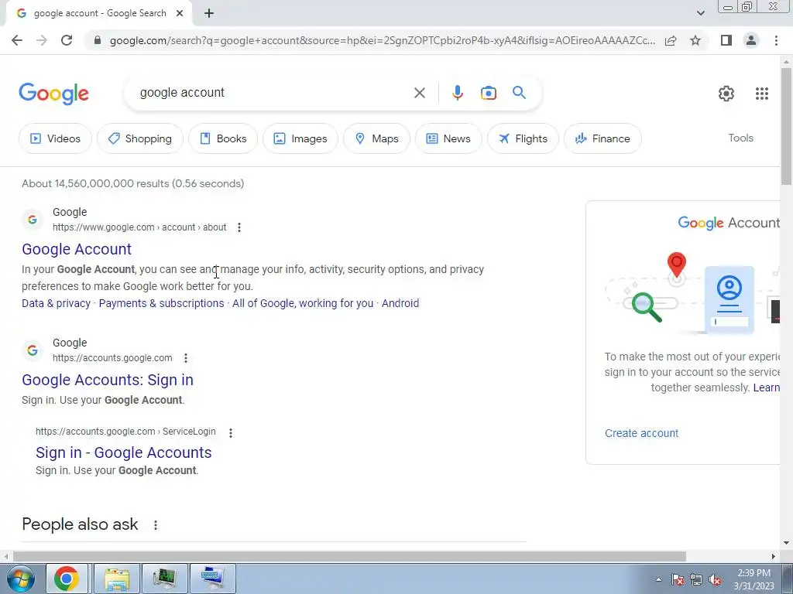The image size is (793, 594).
Task: Follow the Android sitelink
Action: pyautogui.click(x=400, y=303)
